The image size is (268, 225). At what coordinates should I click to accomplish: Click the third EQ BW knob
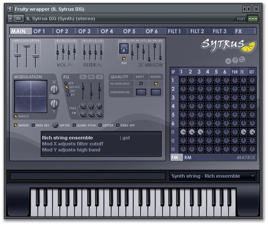point(99,114)
